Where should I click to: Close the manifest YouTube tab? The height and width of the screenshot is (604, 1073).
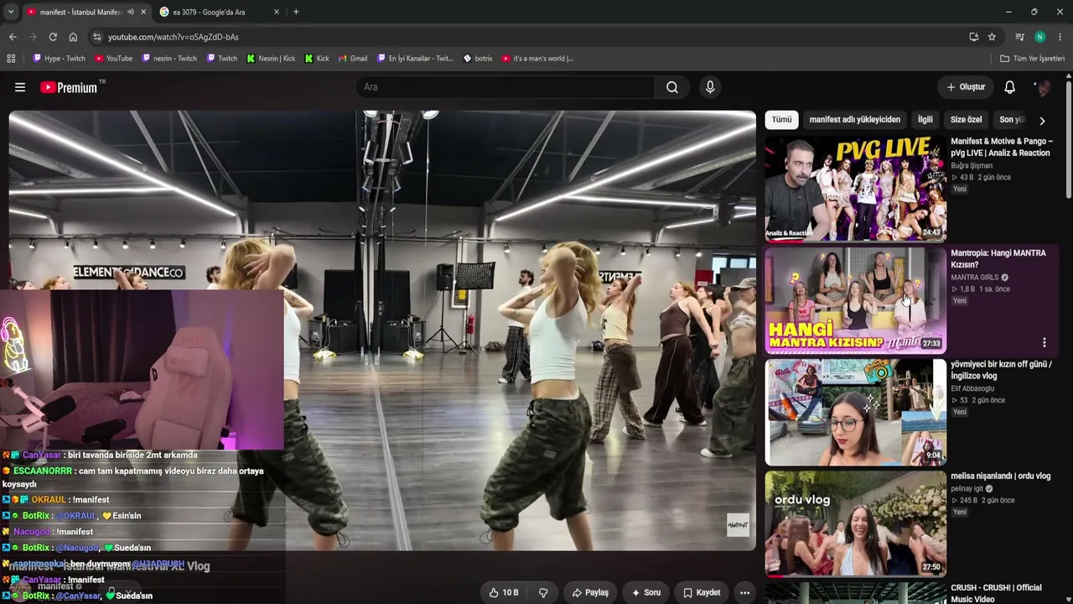coord(143,12)
